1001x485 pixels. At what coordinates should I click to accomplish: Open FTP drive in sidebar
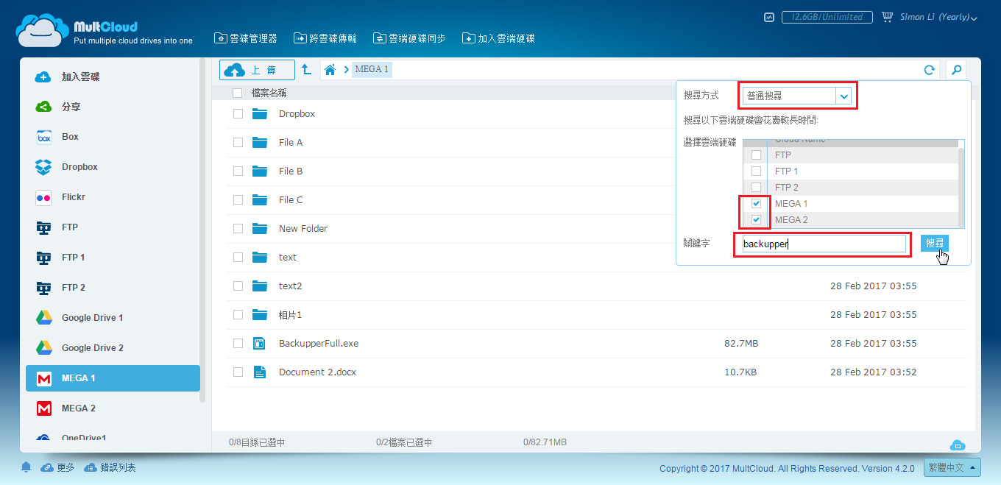tap(113, 227)
